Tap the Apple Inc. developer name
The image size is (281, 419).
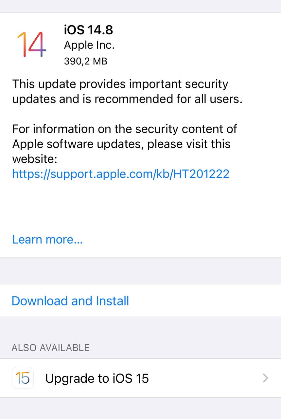point(89,45)
